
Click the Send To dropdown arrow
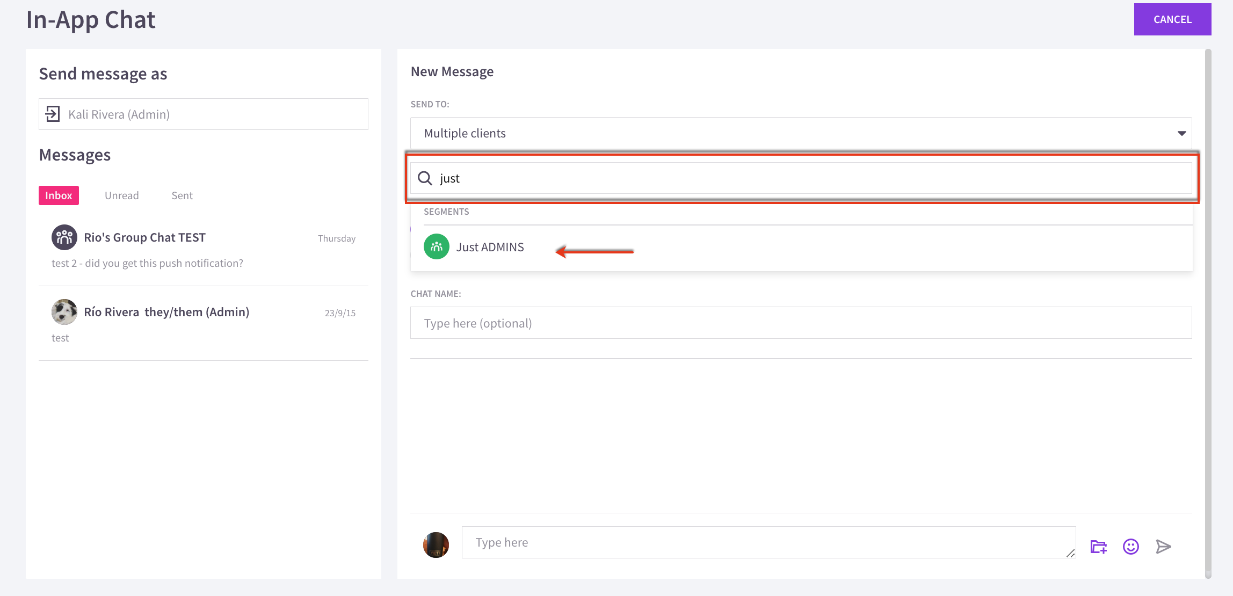[x=1181, y=133]
